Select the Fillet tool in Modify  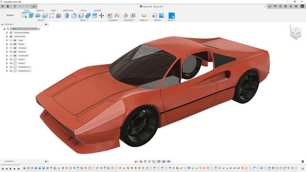(x=74, y=16)
